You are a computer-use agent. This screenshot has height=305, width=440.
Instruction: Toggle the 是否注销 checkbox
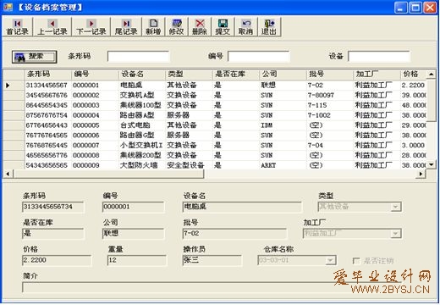356,261
